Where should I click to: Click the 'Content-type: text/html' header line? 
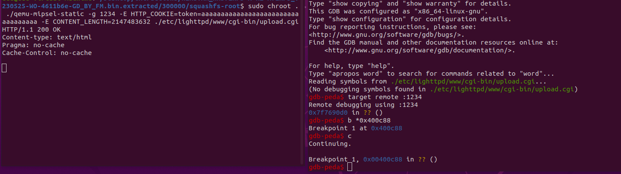point(47,37)
